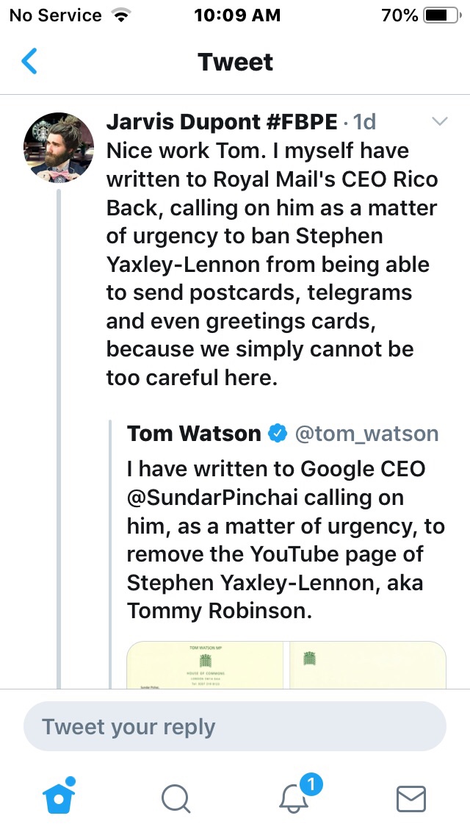Tap the back arrow icon
Screen dimensions: 470x835
coord(29,62)
